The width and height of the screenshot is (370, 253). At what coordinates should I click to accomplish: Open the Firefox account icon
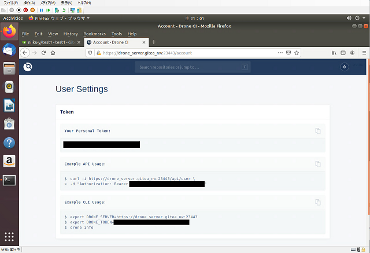[352, 53]
